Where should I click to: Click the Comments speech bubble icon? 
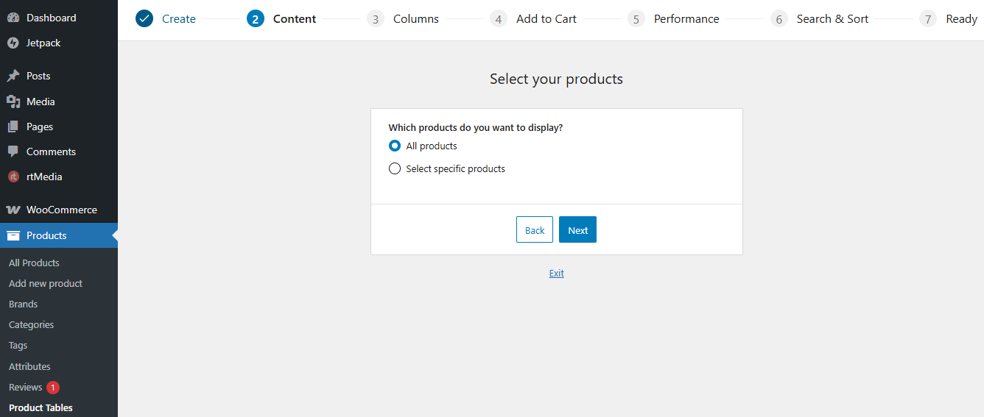[x=13, y=152]
